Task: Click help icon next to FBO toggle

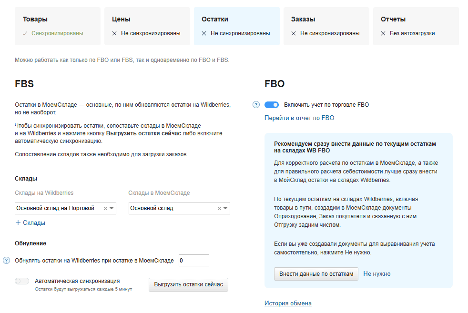Action: [256, 105]
